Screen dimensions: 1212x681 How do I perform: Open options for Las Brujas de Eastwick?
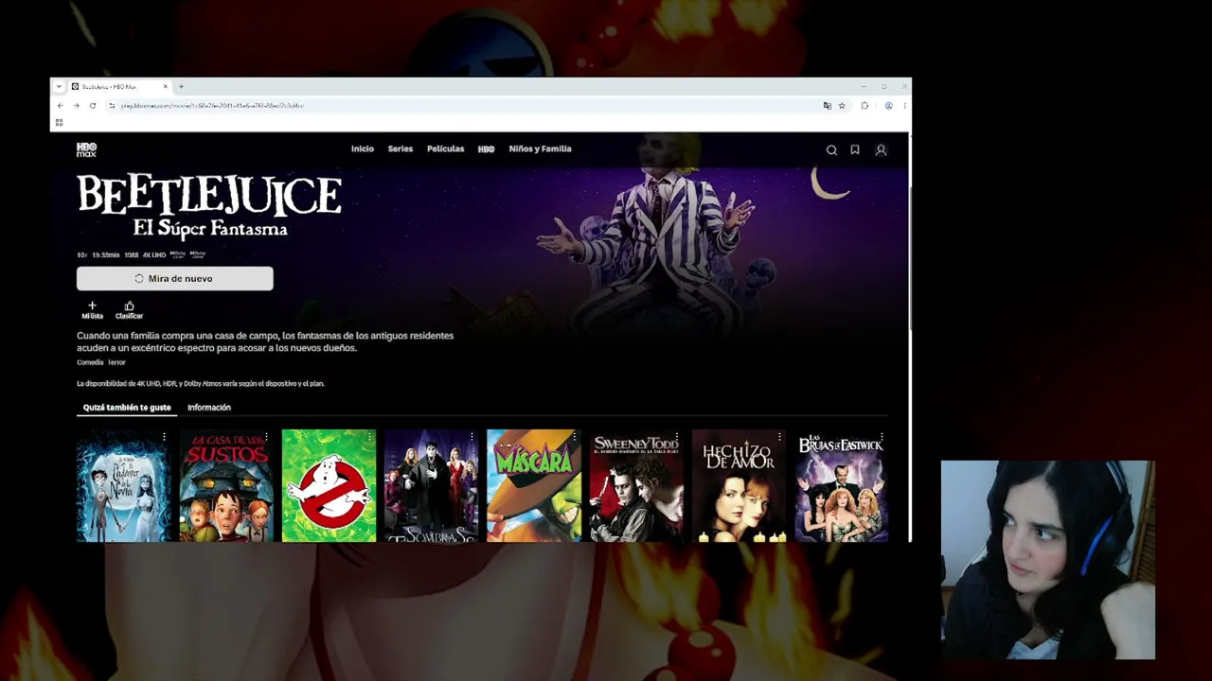click(882, 437)
